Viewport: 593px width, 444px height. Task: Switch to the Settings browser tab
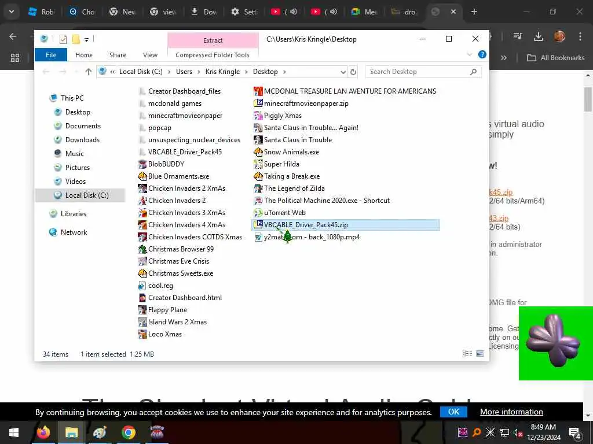tap(244, 12)
